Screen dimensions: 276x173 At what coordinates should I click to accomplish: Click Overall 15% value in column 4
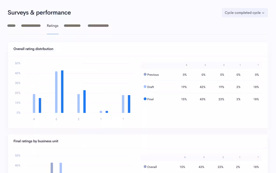182,167
